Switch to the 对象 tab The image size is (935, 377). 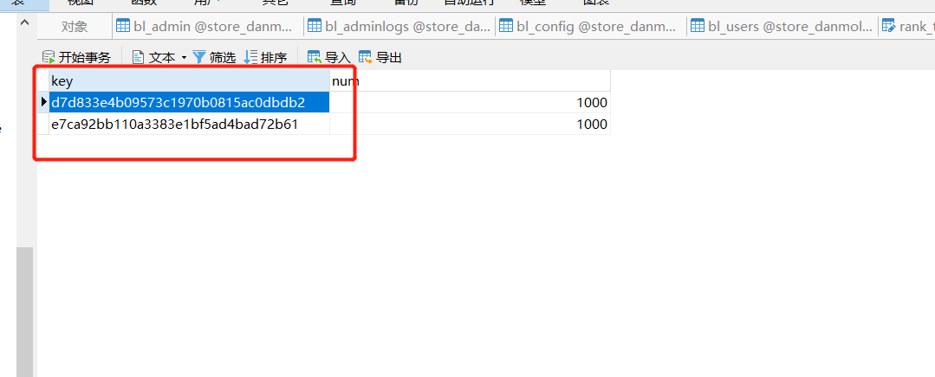coord(75,26)
